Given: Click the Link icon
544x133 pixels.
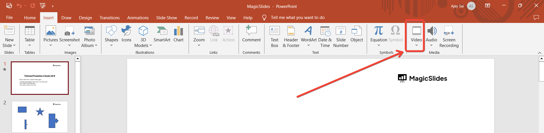Looking at the screenshot, I should (214, 30).
